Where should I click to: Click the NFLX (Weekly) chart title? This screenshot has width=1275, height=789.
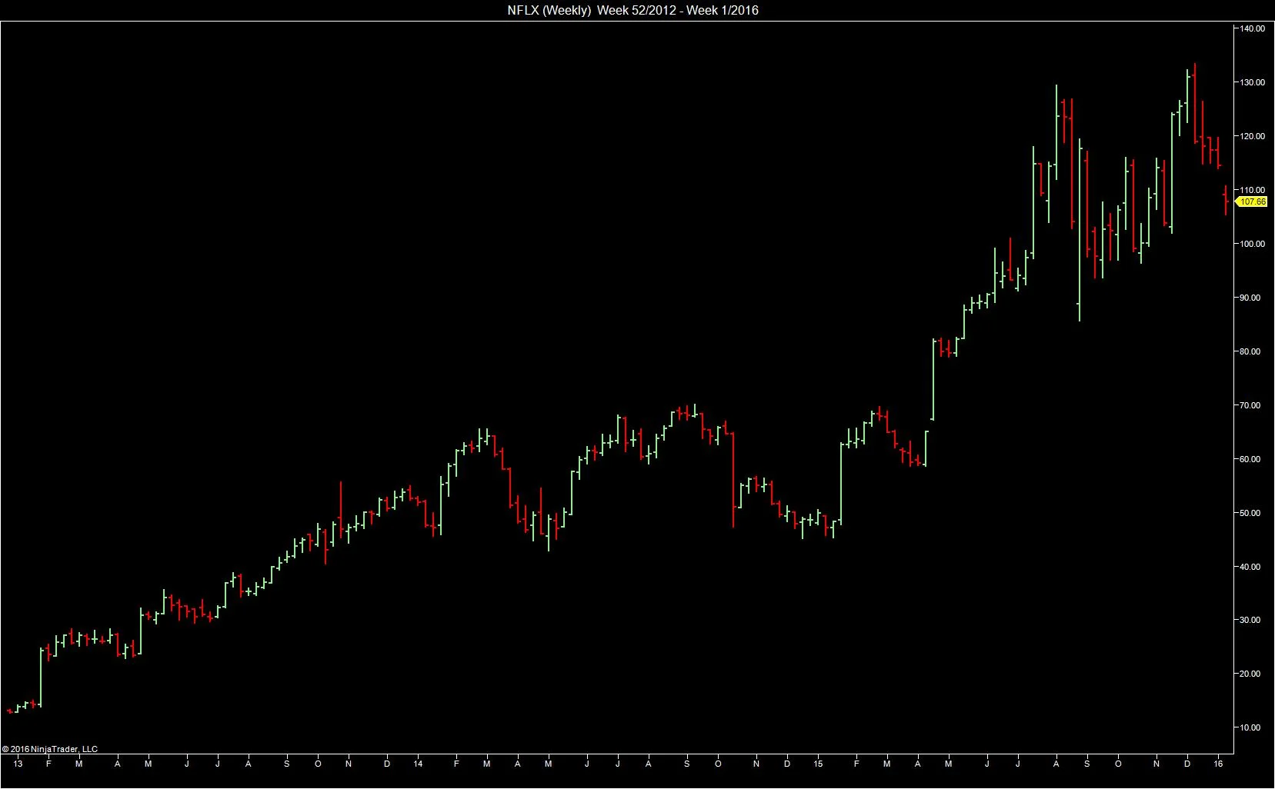click(632, 10)
